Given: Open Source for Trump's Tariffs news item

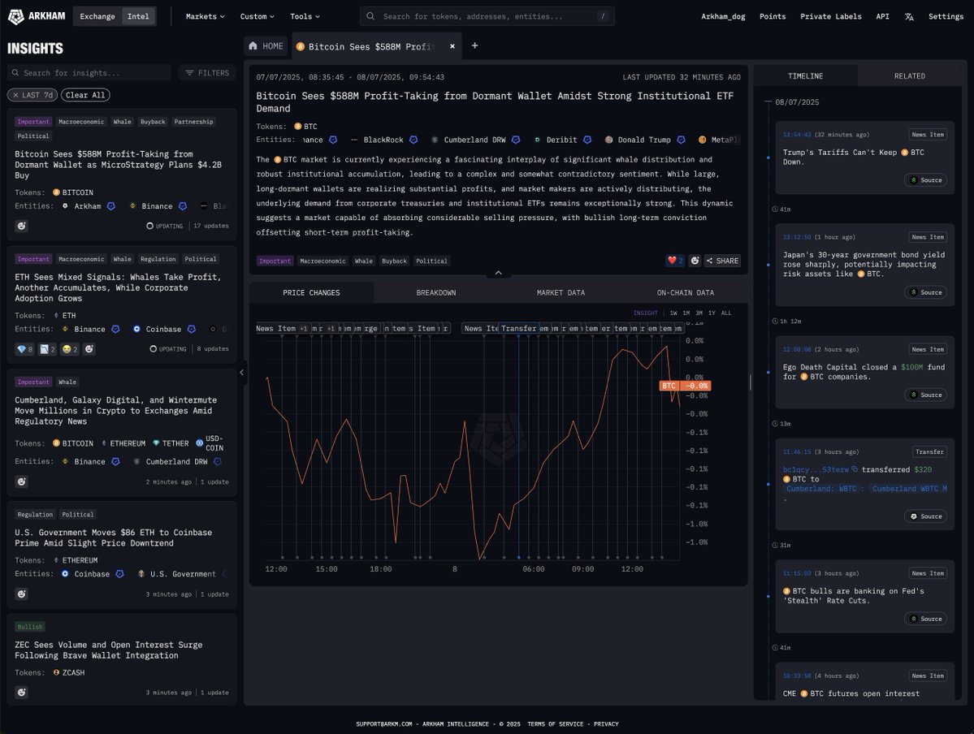Looking at the screenshot, I should [x=925, y=180].
